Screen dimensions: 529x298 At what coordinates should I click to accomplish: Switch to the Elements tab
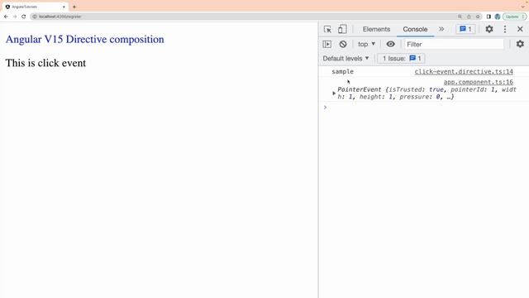point(376,30)
